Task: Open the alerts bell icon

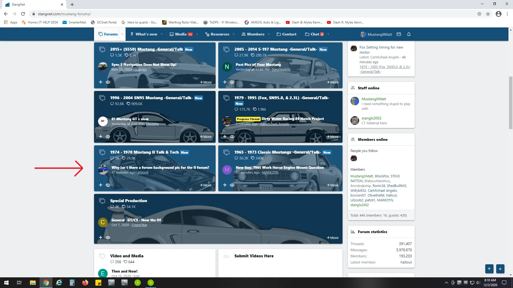Action: [409, 34]
